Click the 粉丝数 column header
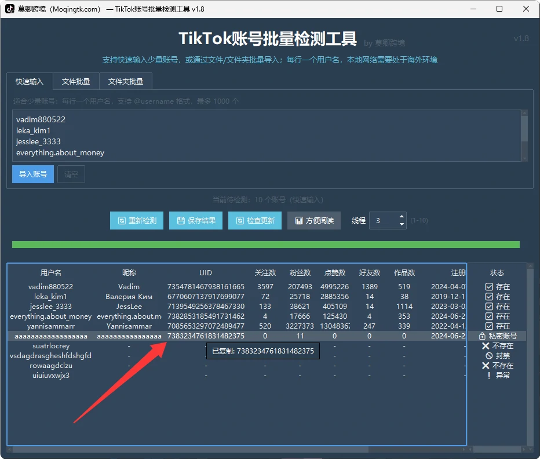Screen dimensions: 540x459 click(300, 273)
